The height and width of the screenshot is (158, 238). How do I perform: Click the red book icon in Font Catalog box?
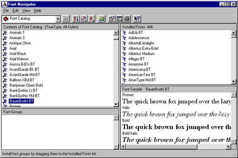click(6, 19)
